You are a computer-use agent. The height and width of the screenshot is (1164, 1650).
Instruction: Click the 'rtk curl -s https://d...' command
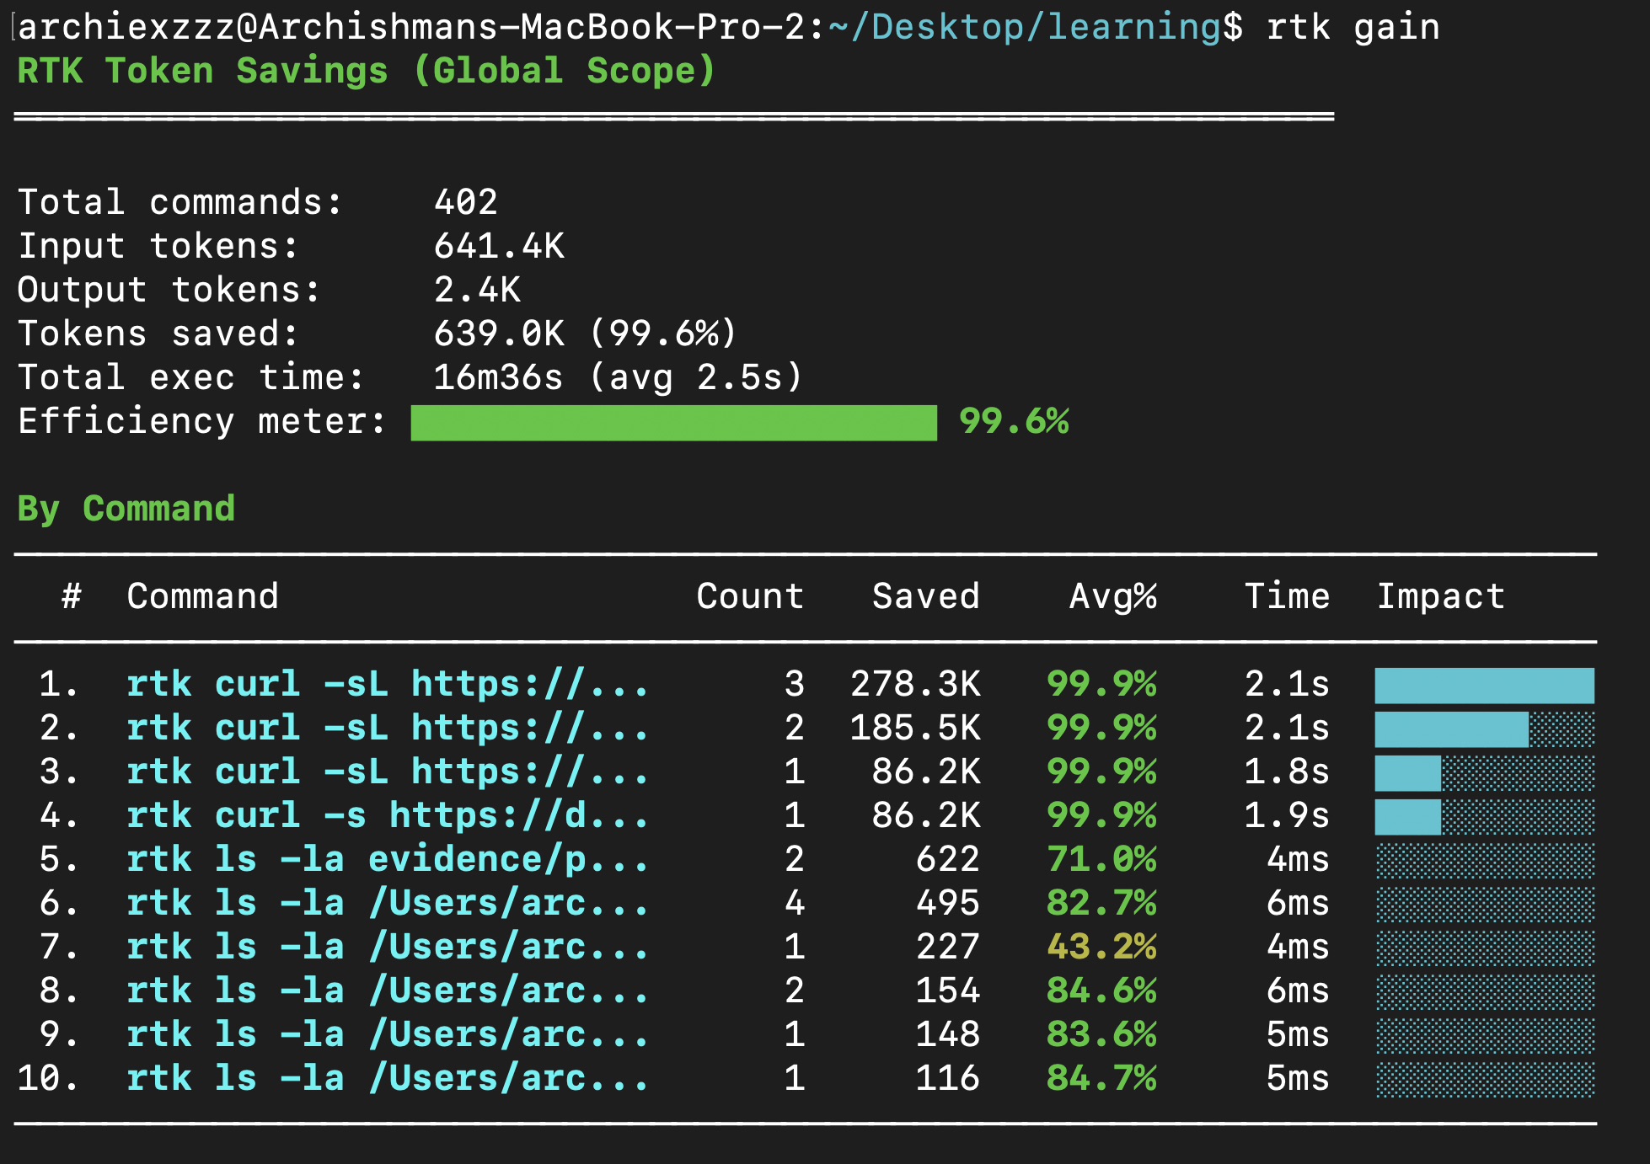click(x=387, y=815)
